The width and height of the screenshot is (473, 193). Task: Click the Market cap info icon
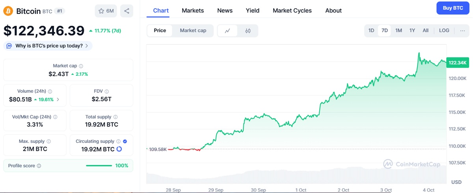pyautogui.click(x=81, y=66)
